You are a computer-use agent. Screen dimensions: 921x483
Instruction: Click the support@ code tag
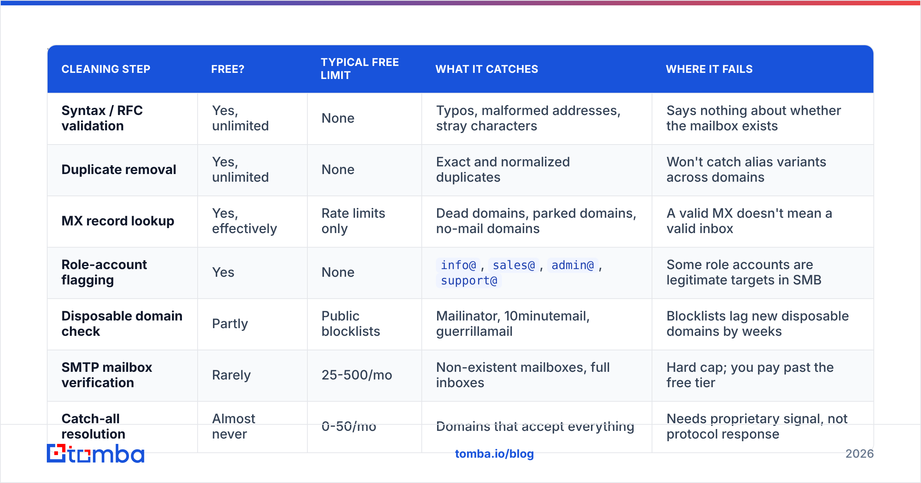(x=469, y=281)
